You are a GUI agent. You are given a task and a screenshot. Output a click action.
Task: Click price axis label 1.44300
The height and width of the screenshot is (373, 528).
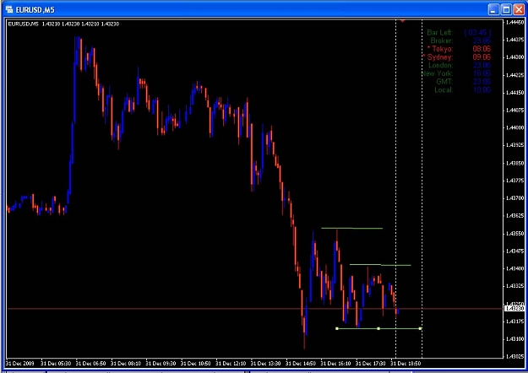click(x=514, y=57)
